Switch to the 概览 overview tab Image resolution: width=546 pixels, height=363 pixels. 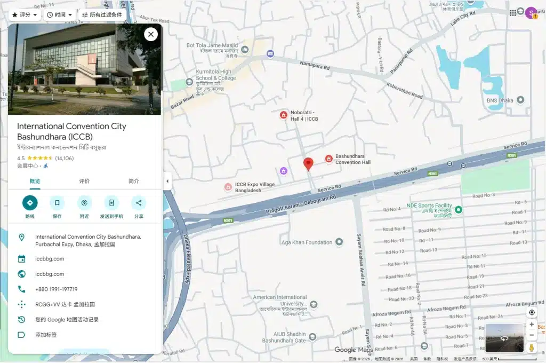click(x=35, y=181)
